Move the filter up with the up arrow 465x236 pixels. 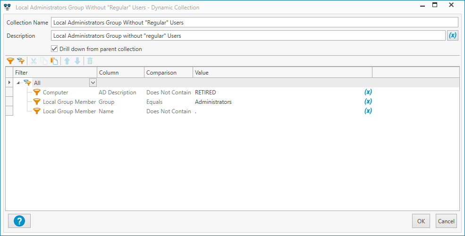coord(67,61)
